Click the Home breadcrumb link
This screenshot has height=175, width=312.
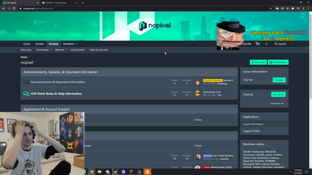24,57
